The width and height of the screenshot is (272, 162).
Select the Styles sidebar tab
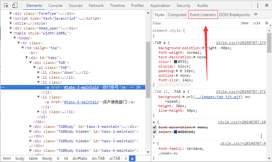pyautogui.click(x=159, y=14)
